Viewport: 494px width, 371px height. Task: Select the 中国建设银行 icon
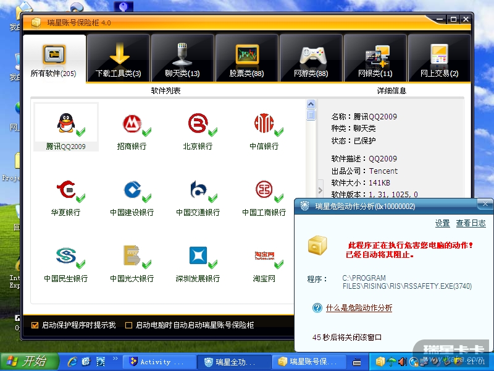(x=132, y=189)
